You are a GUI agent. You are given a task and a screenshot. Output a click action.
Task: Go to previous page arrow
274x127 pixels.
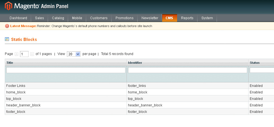pos(17,54)
